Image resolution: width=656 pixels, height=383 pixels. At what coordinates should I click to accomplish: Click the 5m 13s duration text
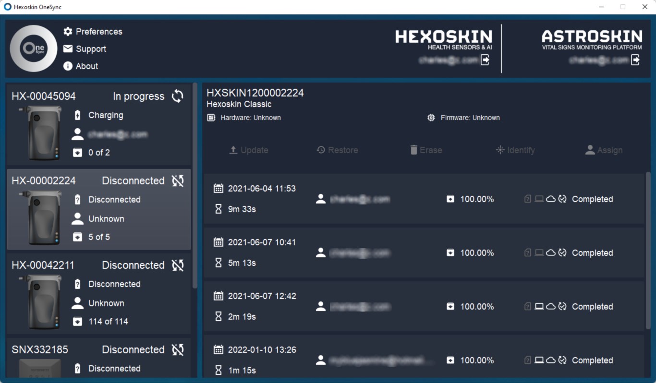tap(242, 263)
